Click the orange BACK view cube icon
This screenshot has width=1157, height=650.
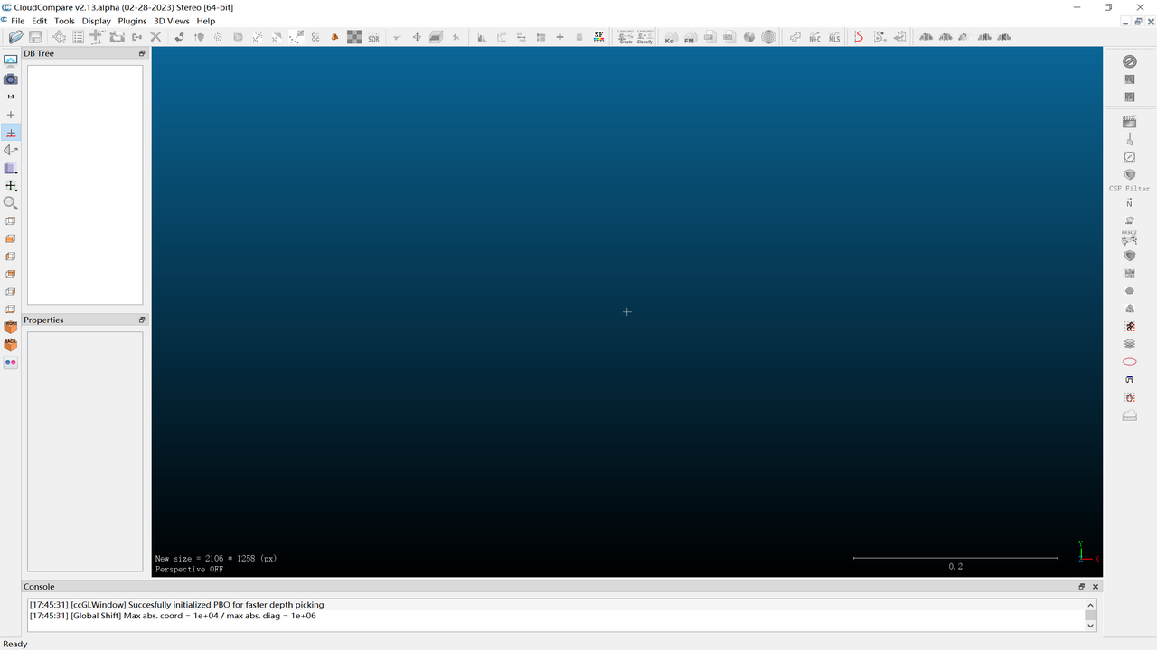coord(11,345)
